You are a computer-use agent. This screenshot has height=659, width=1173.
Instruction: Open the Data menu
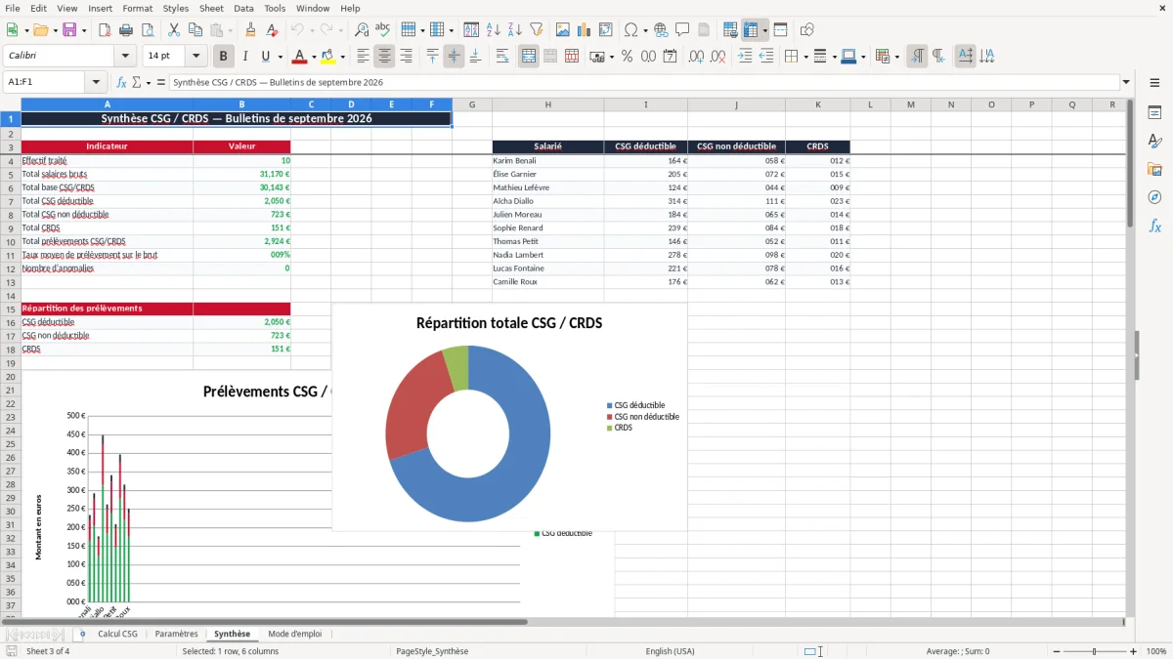(x=243, y=8)
